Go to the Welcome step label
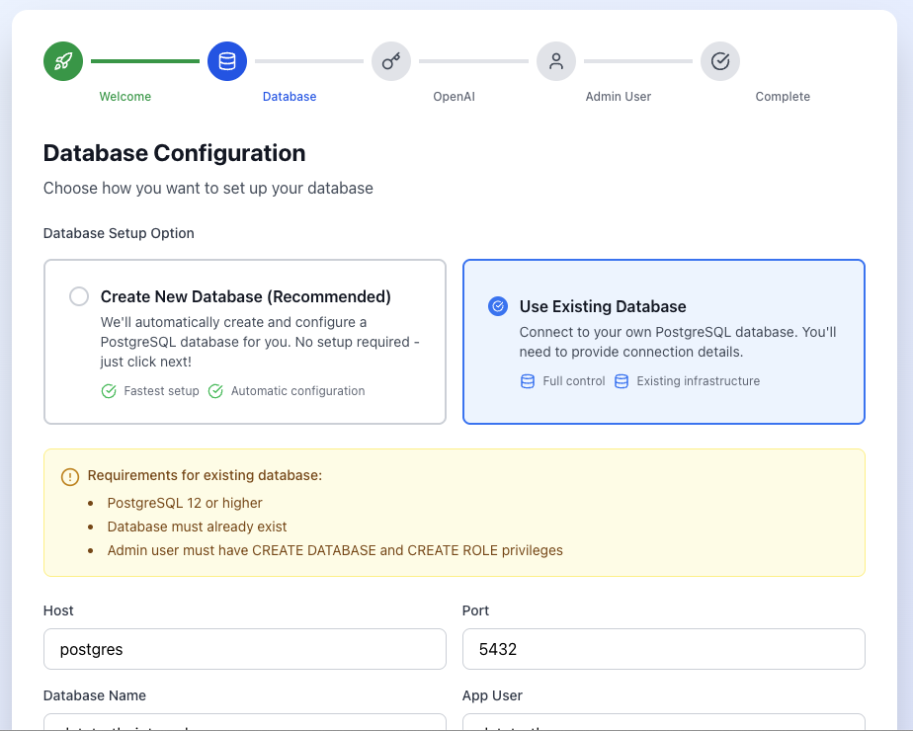Screen dimensions: 913x731 (125, 97)
